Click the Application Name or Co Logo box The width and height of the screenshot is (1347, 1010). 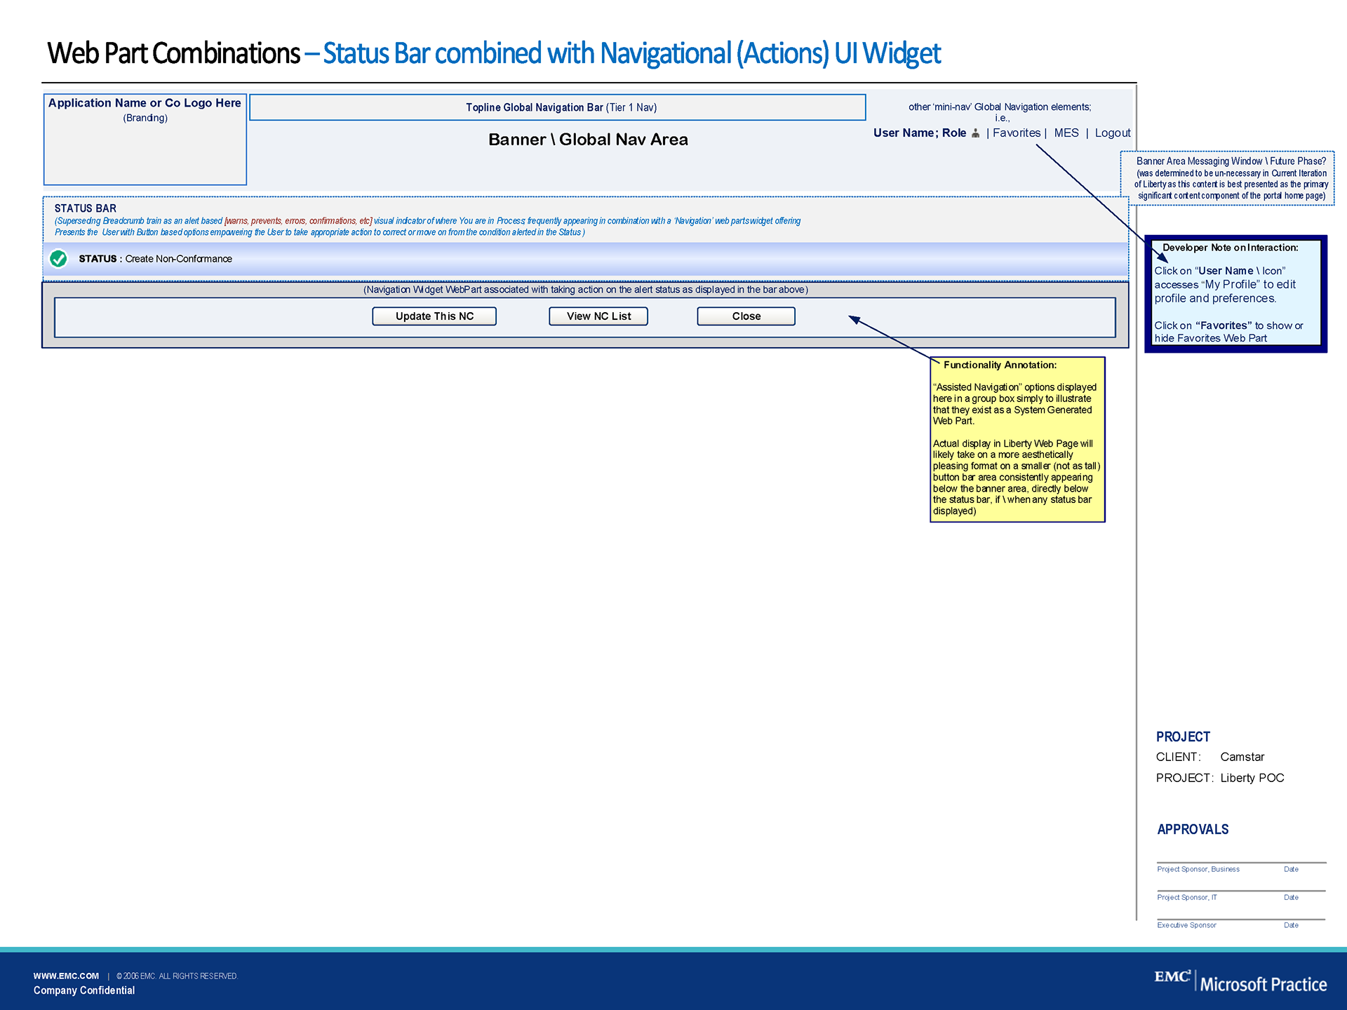pos(145,140)
